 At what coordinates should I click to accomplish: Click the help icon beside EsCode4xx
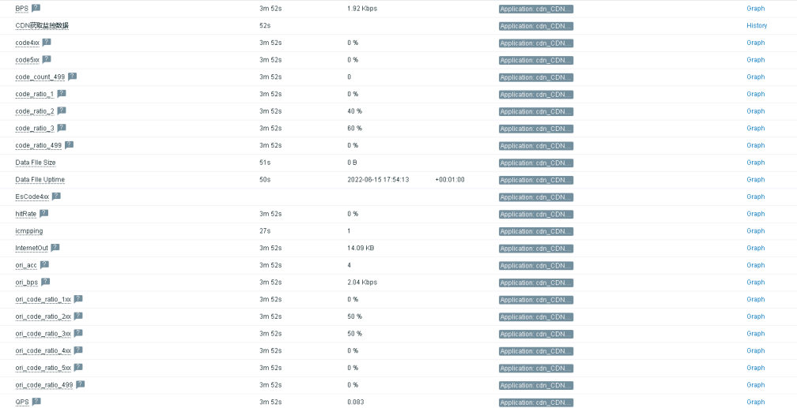pyautogui.click(x=56, y=197)
